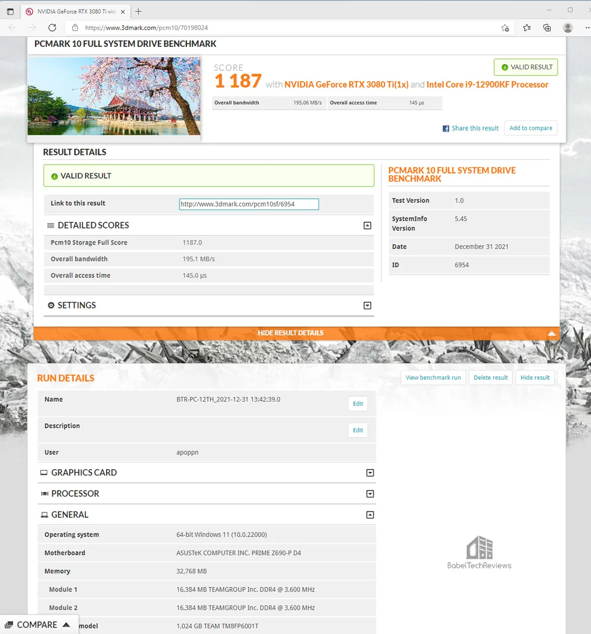591x634 pixels.
Task: Click the Delete result button
Action: click(491, 377)
